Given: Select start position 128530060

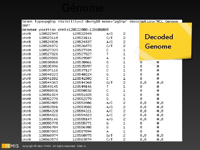Looking at the screenshot, I should pos(48,62).
